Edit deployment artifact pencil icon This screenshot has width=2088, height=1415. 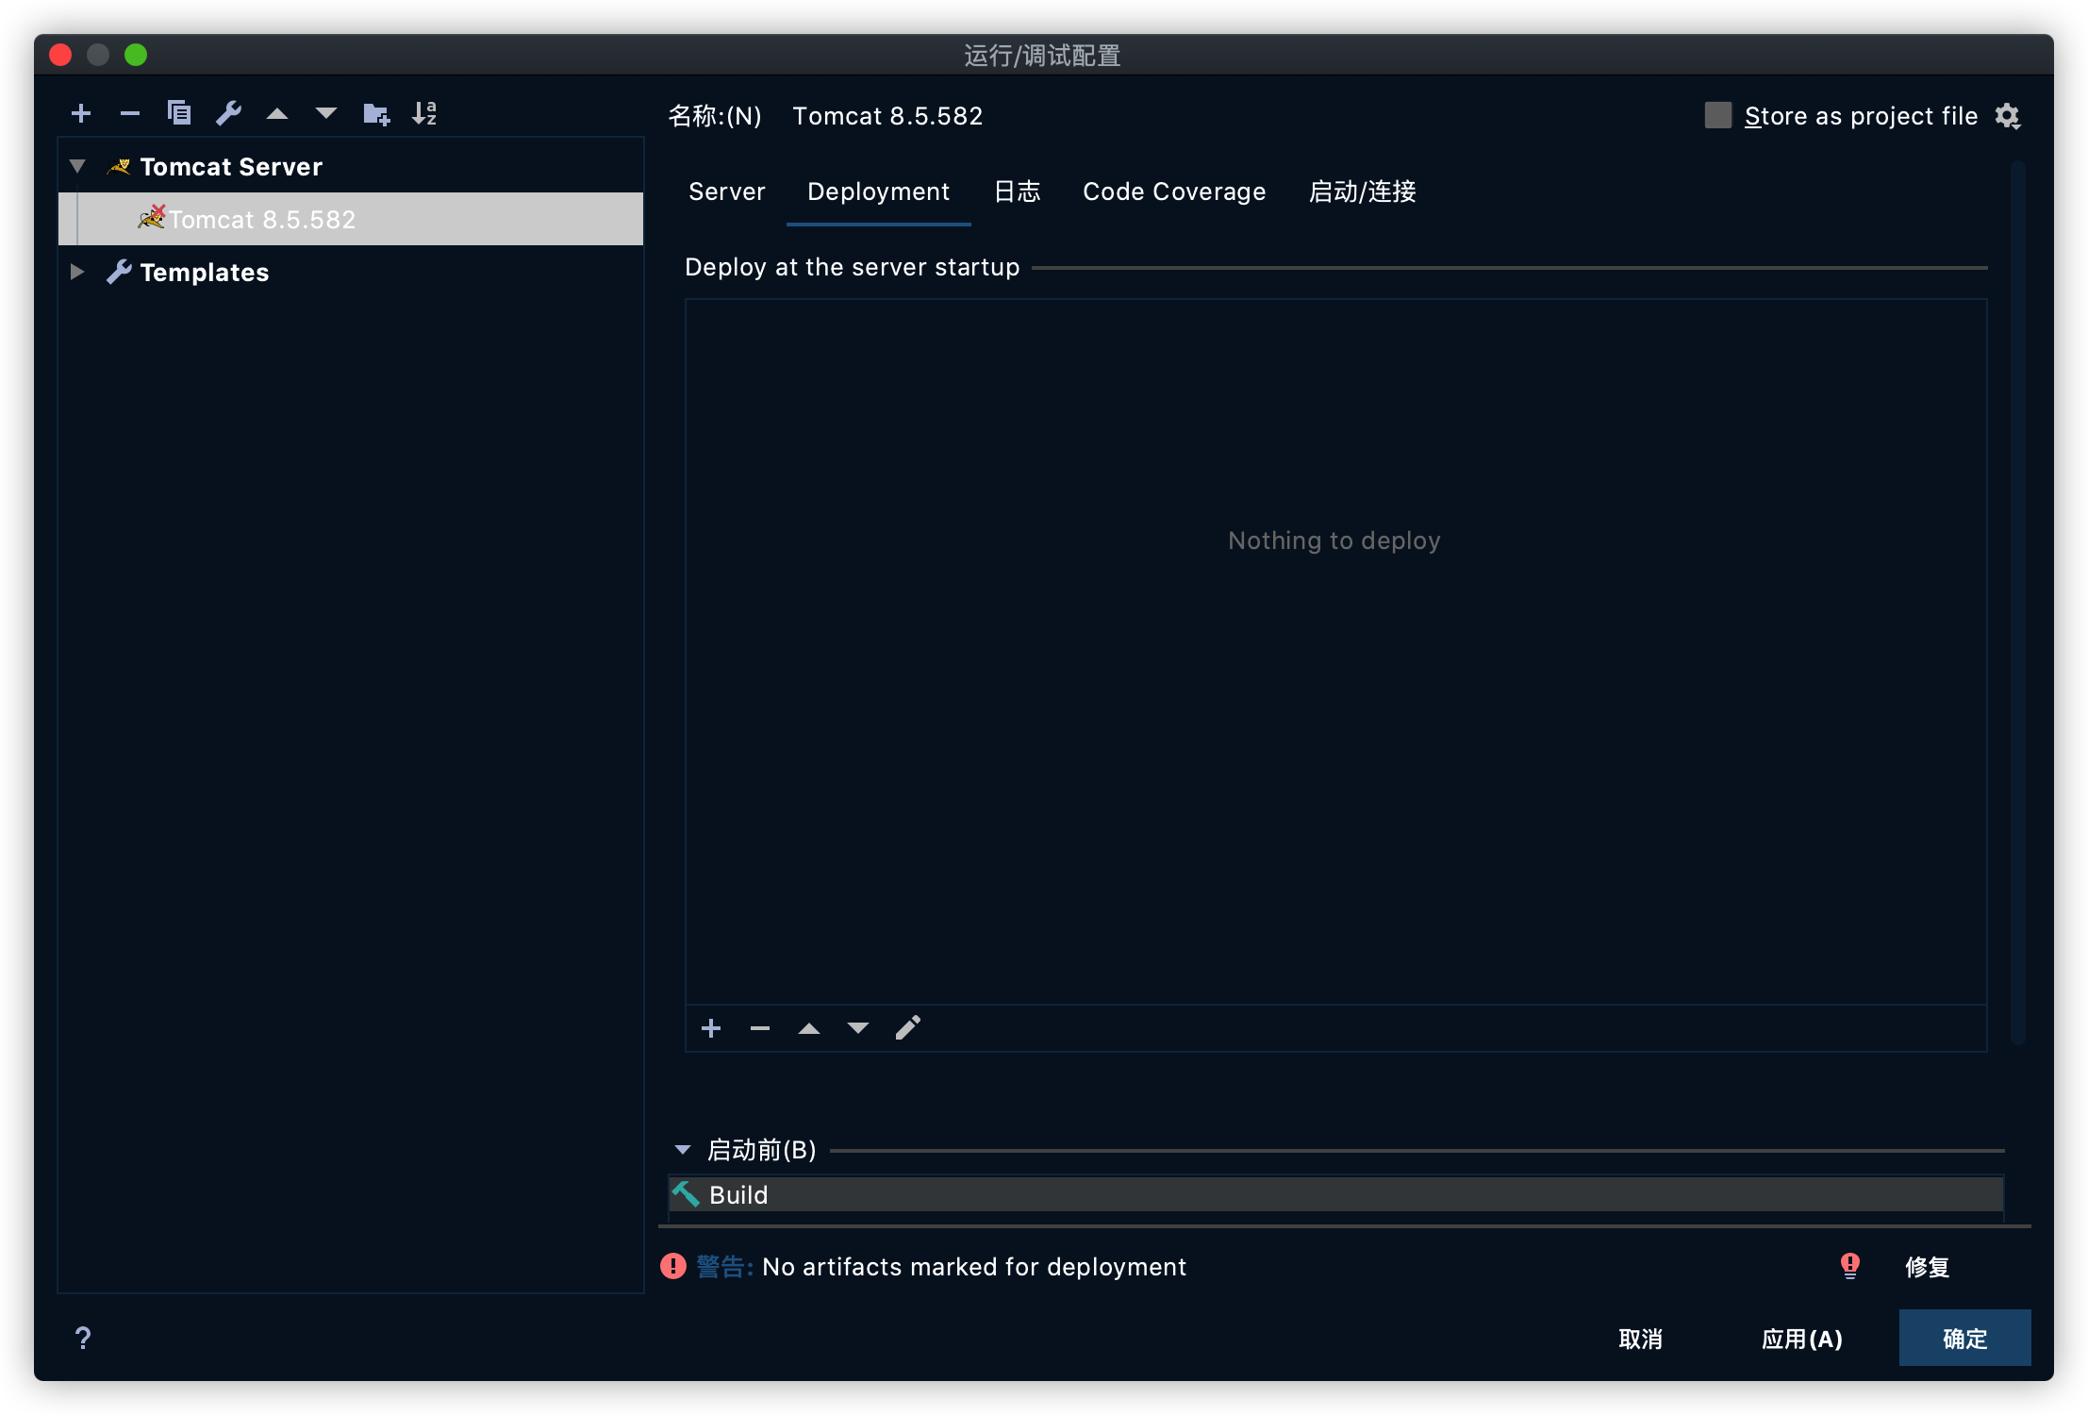(907, 1028)
